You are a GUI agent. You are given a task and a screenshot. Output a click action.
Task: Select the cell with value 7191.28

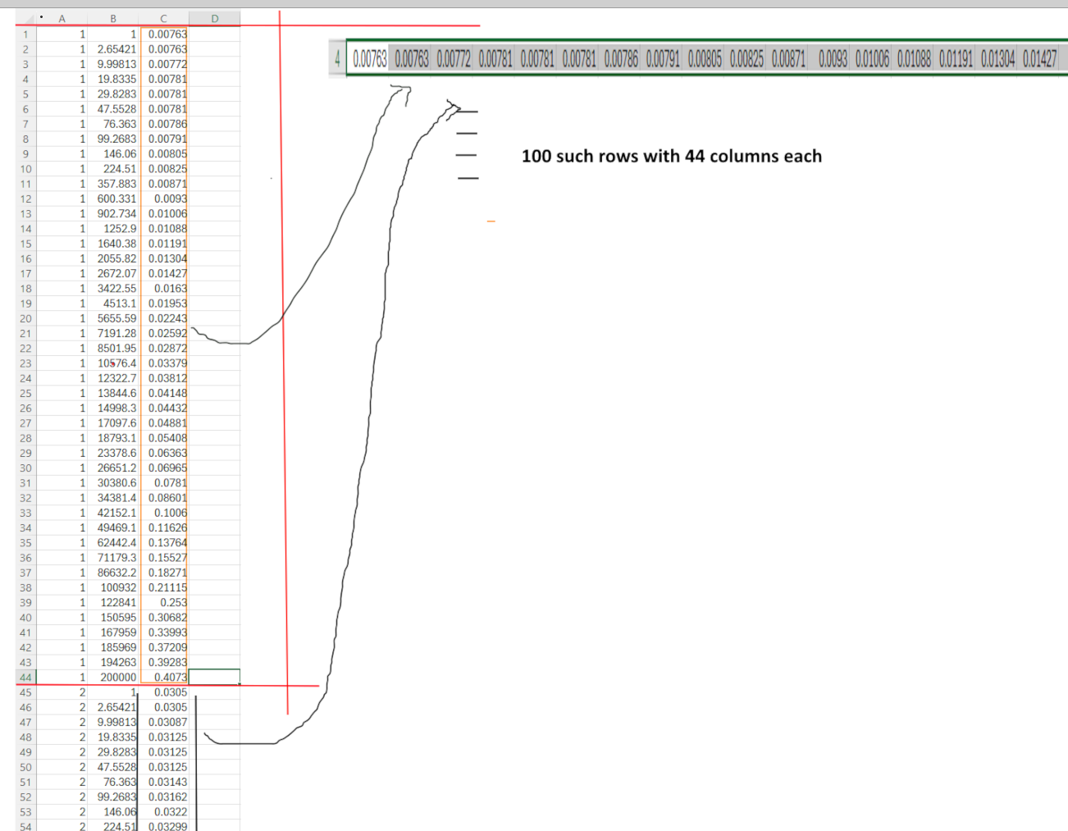[115, 333]
